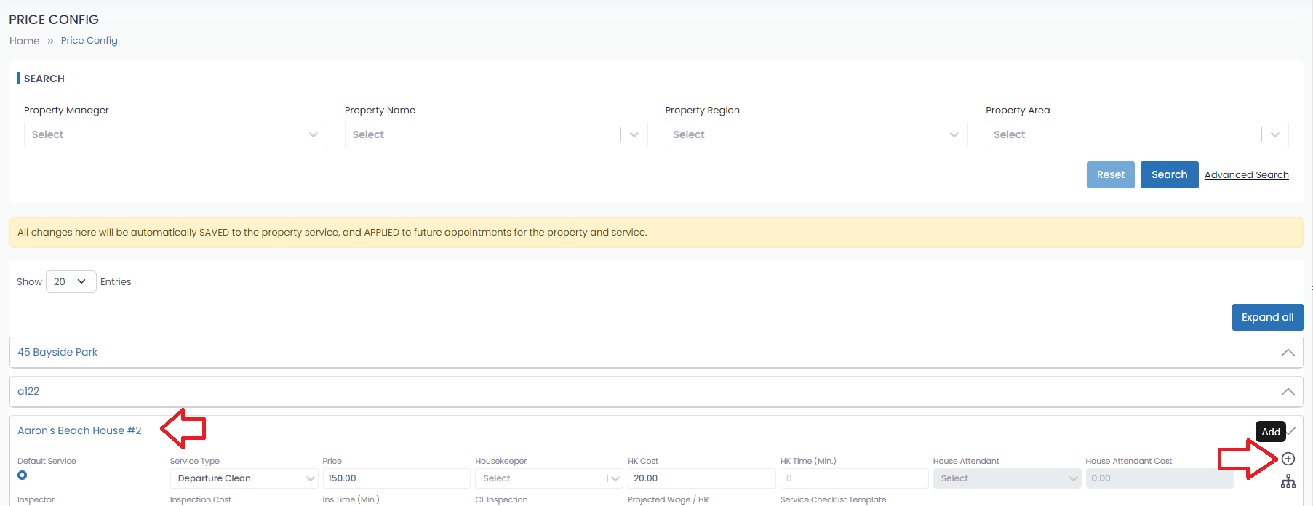The image size is (1313, 506).
Task: Click the Projected Wage / HR label
Action: (x=668, y=499)
